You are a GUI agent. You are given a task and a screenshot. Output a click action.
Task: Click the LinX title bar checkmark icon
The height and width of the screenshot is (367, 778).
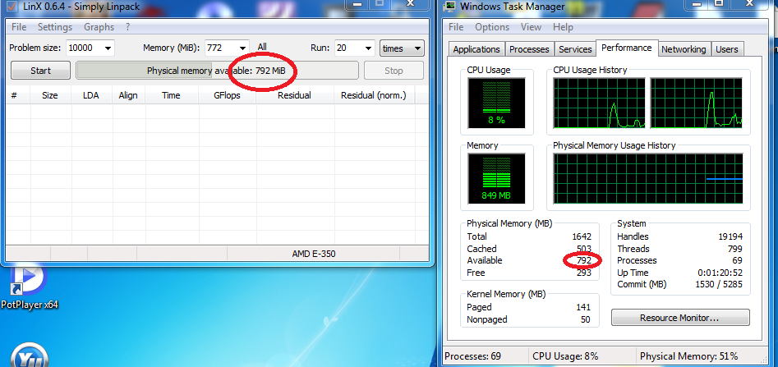[12, 7]
